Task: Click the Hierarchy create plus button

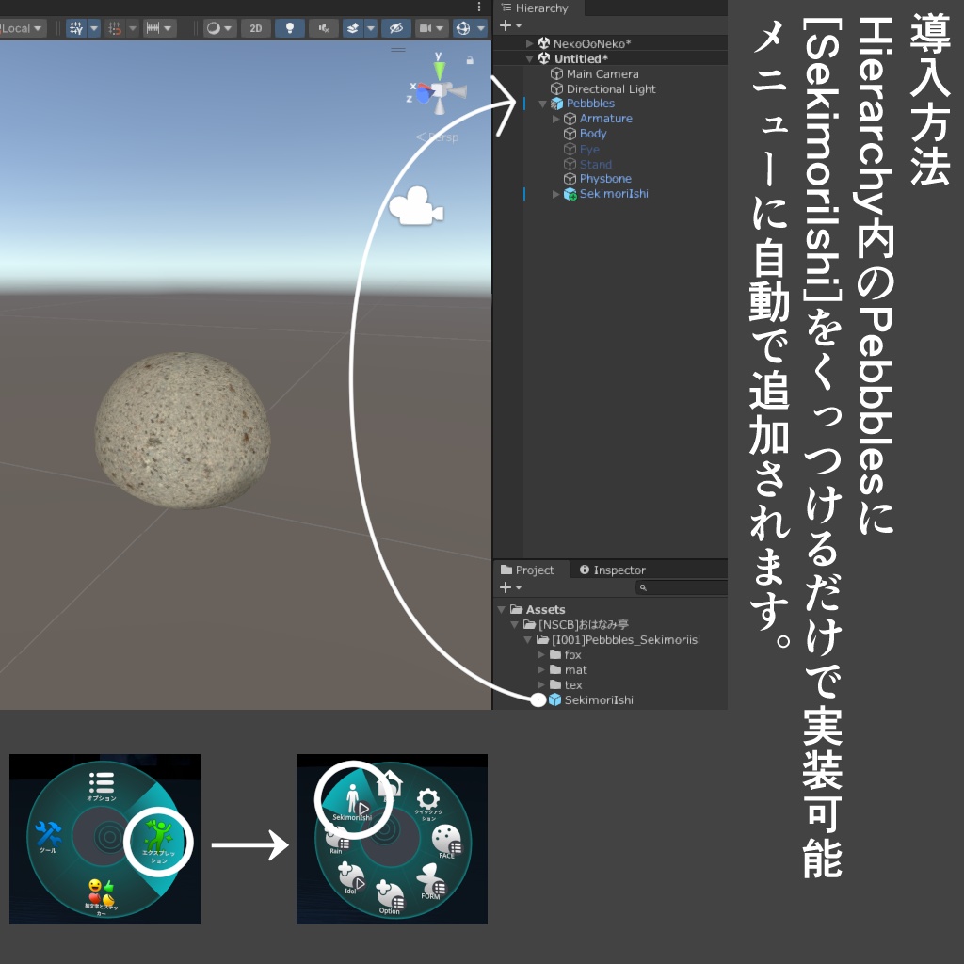Action: [x=505, y=24]
